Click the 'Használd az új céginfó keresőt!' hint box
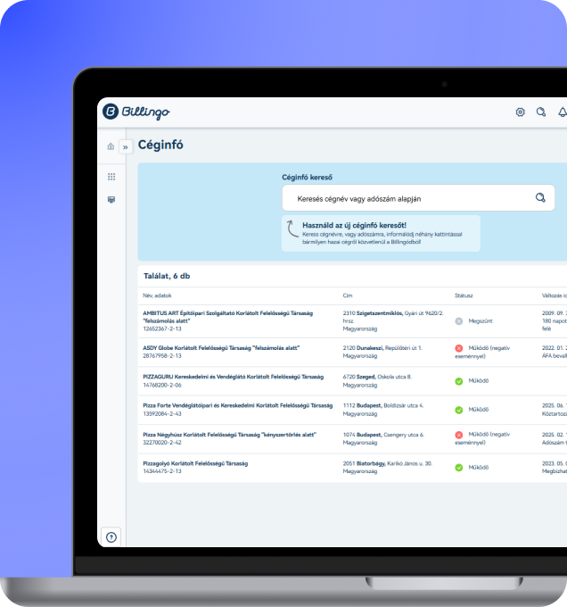Viewport: 567px width, 607px height. tap(381, 234)
